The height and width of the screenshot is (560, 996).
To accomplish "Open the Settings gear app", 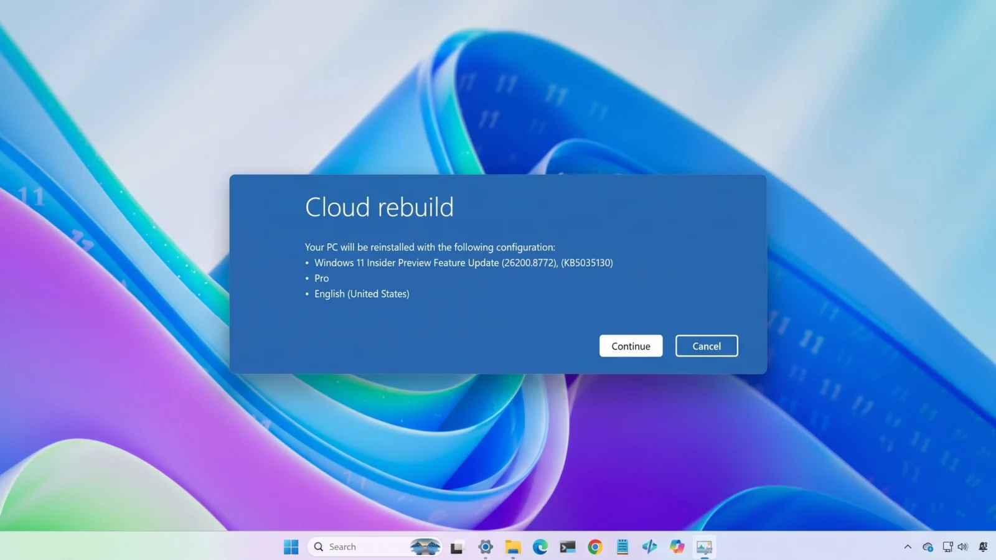I will (486, 547).
